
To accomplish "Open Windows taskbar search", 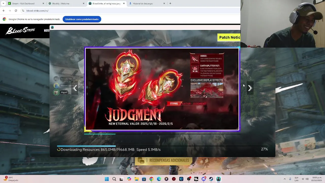I will click(114, 179).
